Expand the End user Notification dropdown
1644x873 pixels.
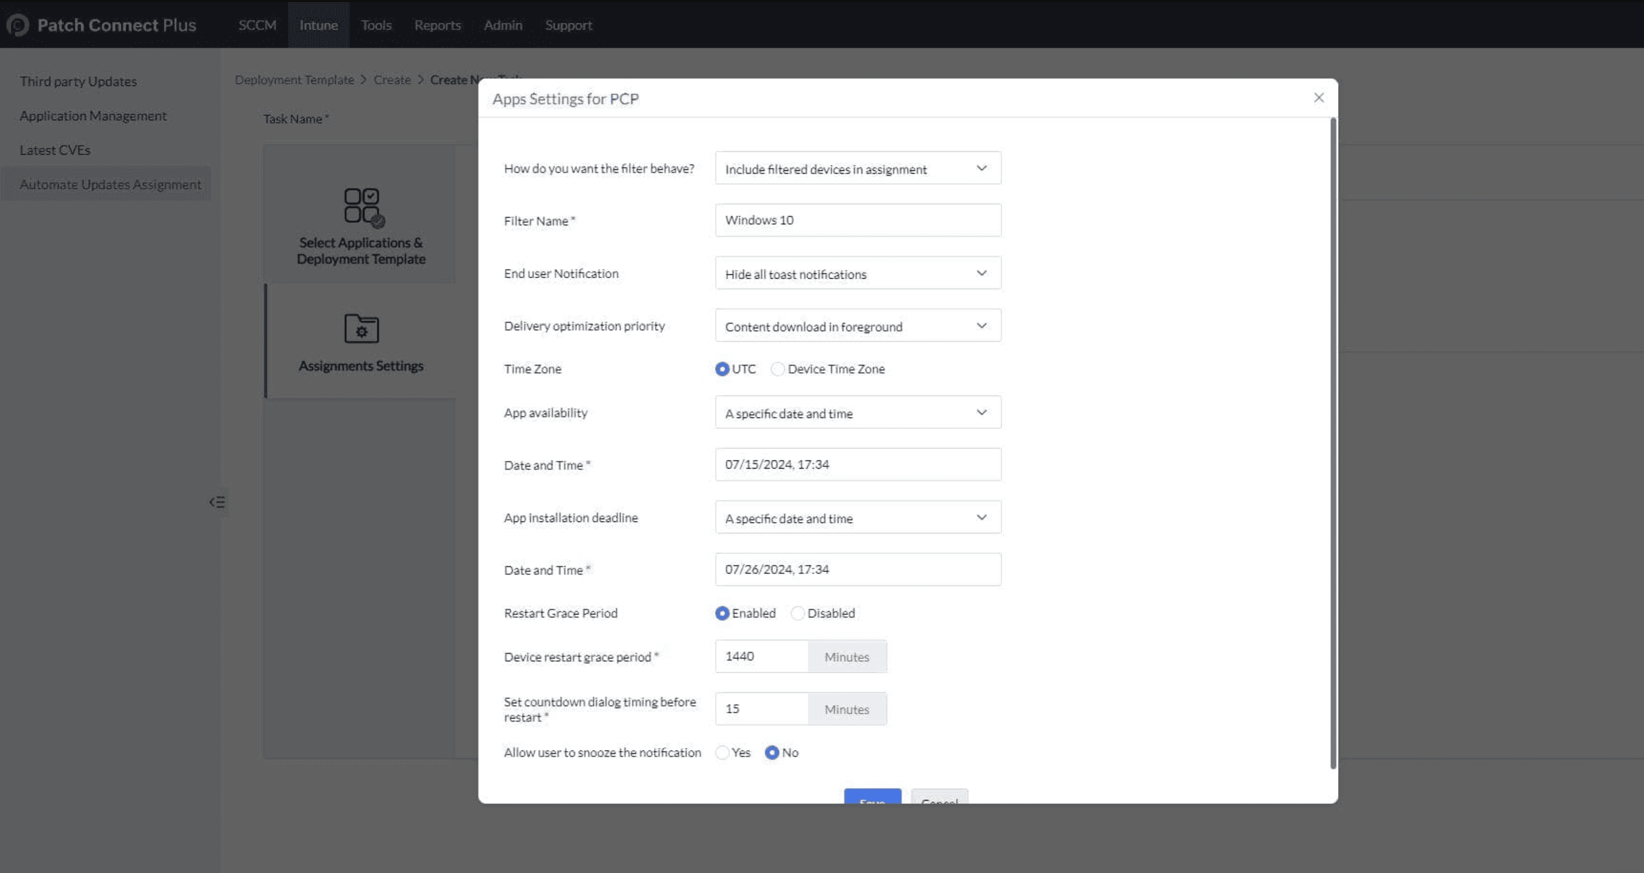(858, 274)
